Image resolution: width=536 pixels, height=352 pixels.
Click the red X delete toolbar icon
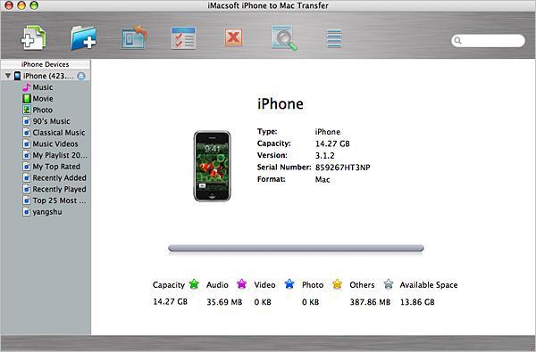click(233, 37)
